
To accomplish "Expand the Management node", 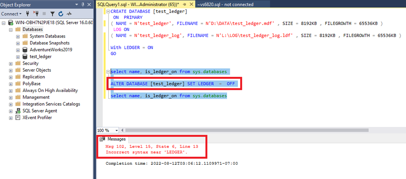I will click(x=11, y=97).
